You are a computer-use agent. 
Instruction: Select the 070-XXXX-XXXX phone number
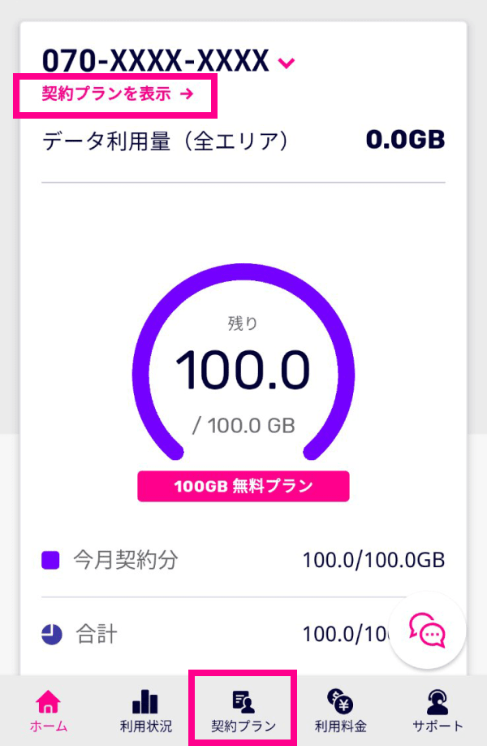pyautogui.click(x=156, y=61)
